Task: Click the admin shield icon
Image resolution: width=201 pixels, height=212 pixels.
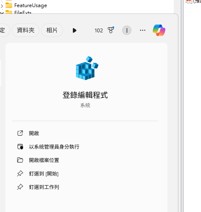Action: pos(20,147)
